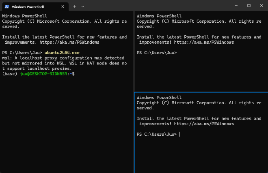The image size is (268, 173).
Task: Close the terminal window
Action: point(262,5)
